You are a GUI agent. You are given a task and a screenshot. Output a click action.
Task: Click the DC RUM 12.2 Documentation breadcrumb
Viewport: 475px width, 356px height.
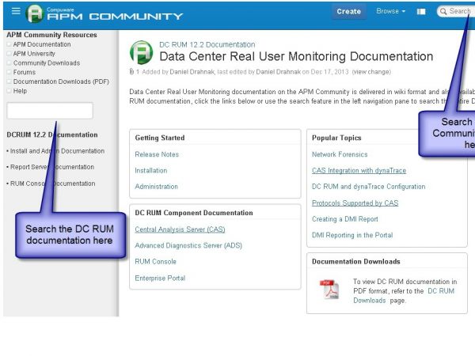[x=207, y=45]
